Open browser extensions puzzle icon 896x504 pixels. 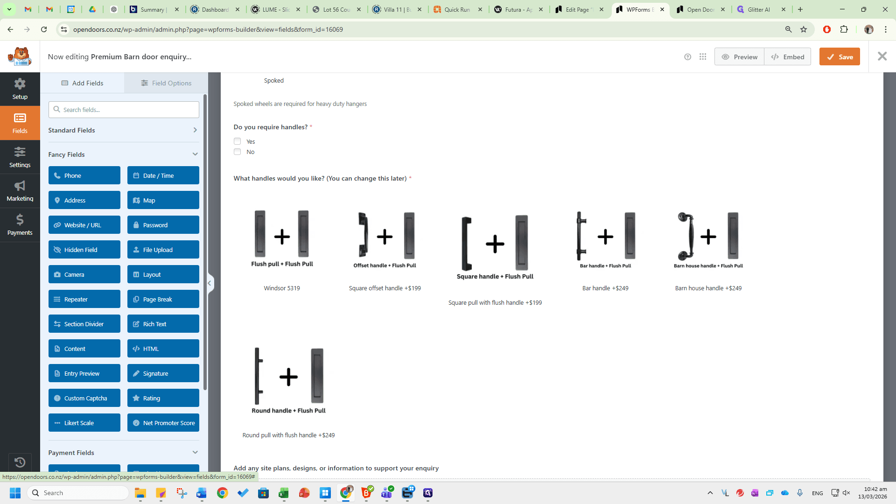click(844, 29)
